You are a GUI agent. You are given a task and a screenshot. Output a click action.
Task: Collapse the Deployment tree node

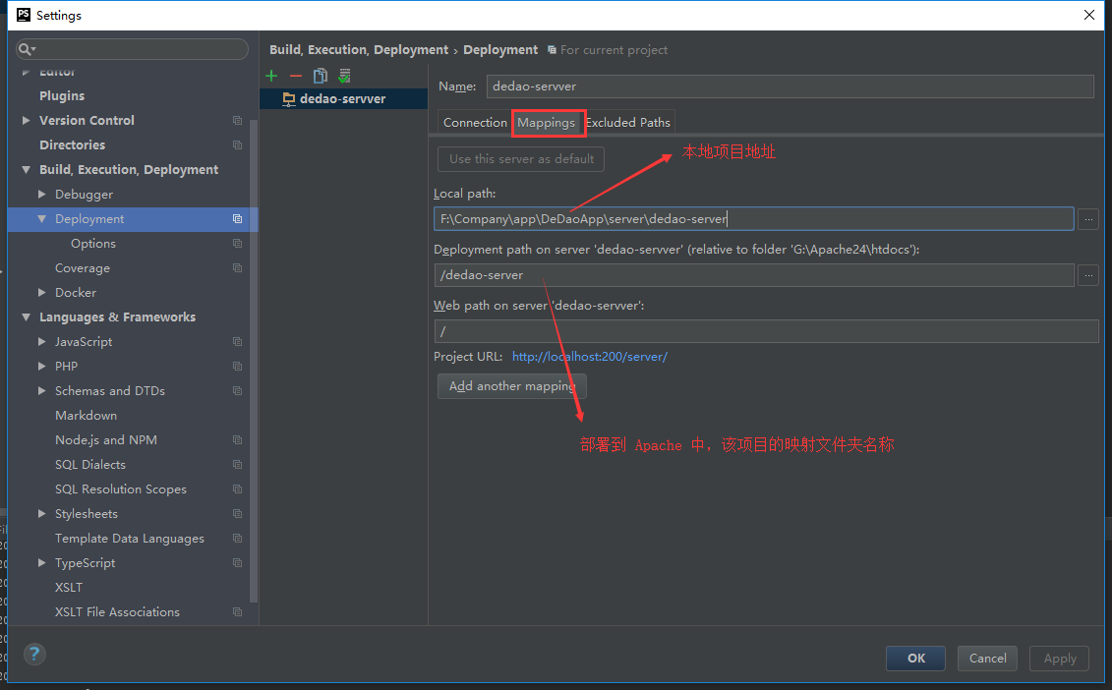point(42,219)
